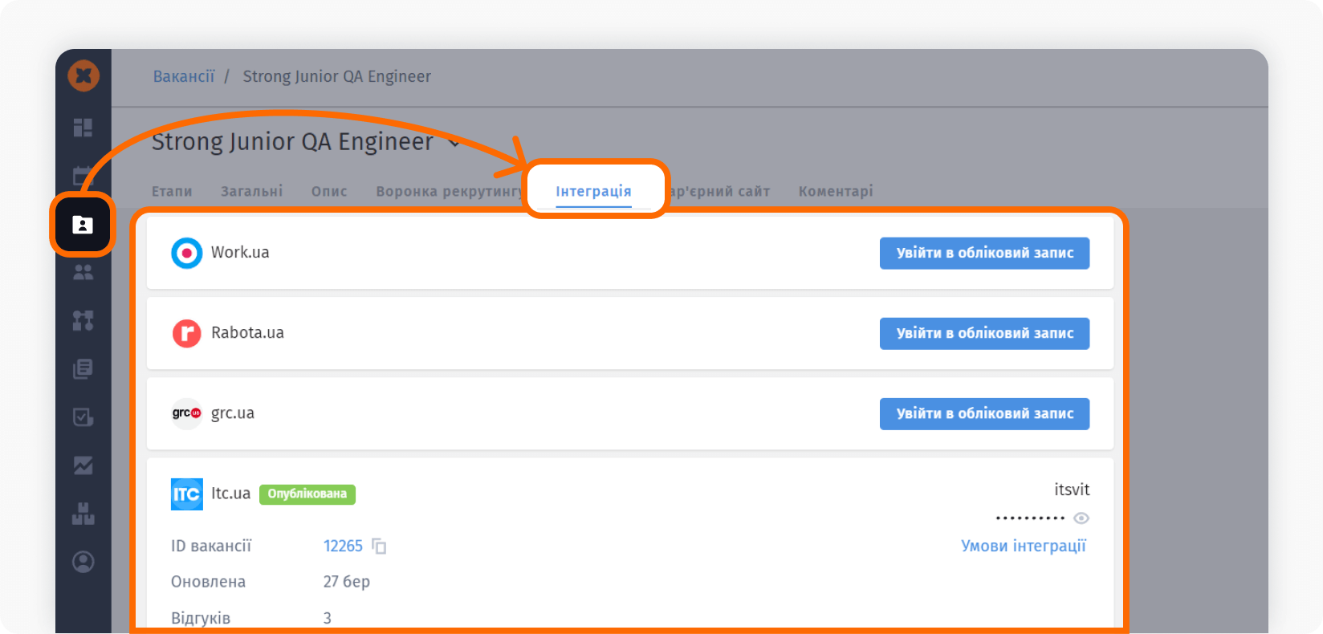Image resolution: width=1323 pixels, height=634 pixels.
Task: Click the login button for grc.ua
Action: (984, 413)
